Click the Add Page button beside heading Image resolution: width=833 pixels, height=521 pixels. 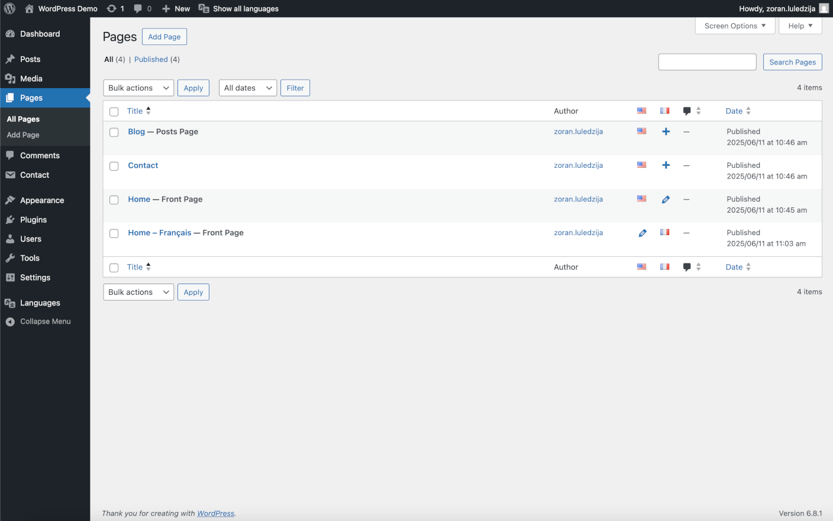click(x=164, y=37)
